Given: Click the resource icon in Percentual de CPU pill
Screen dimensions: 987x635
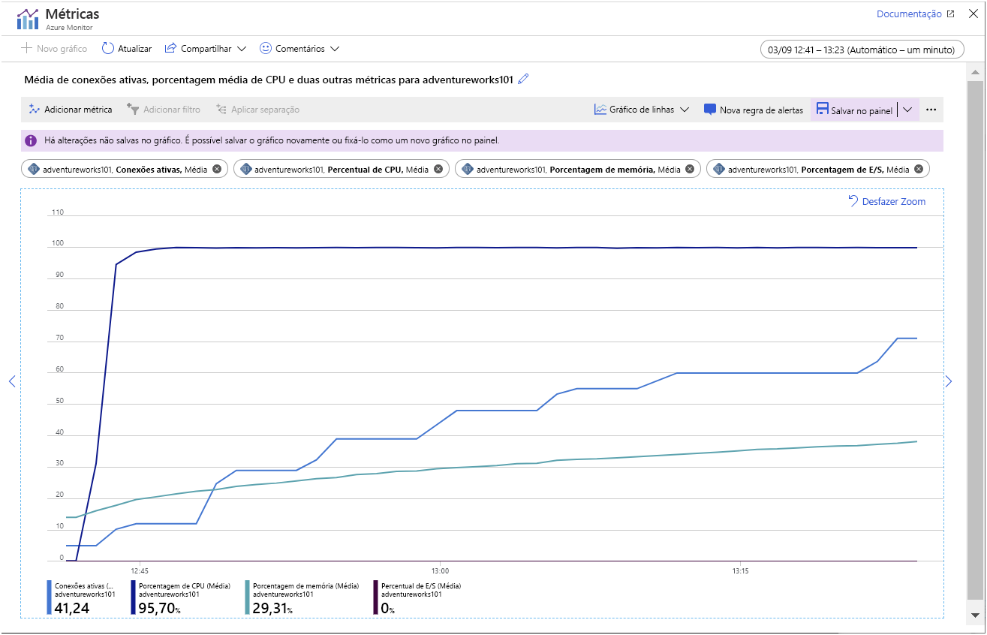Looking at the screenshot, I should pos(245,169).
